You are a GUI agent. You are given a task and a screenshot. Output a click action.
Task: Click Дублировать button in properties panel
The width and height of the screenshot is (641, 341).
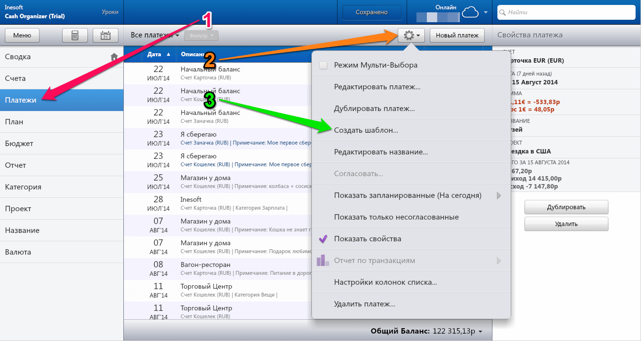point(566,207)
